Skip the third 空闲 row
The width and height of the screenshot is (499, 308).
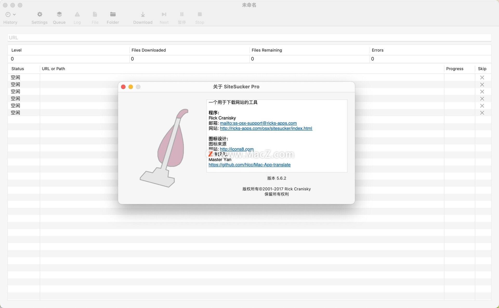[x=482, y=92]
